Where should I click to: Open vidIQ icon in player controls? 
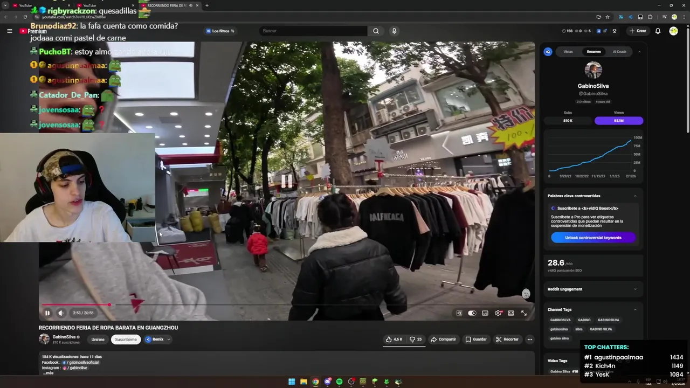[459, 313]
